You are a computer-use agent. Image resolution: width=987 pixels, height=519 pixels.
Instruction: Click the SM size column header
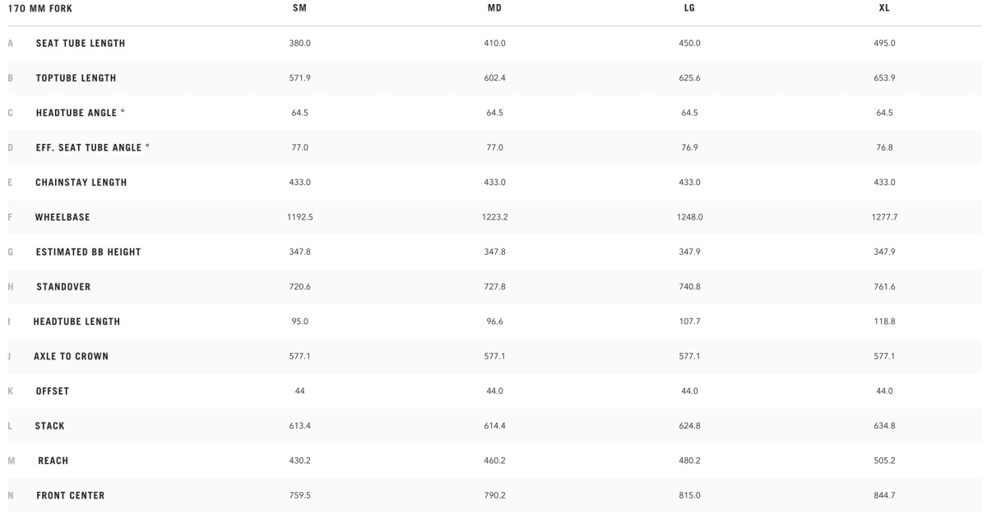coord(300,8)
